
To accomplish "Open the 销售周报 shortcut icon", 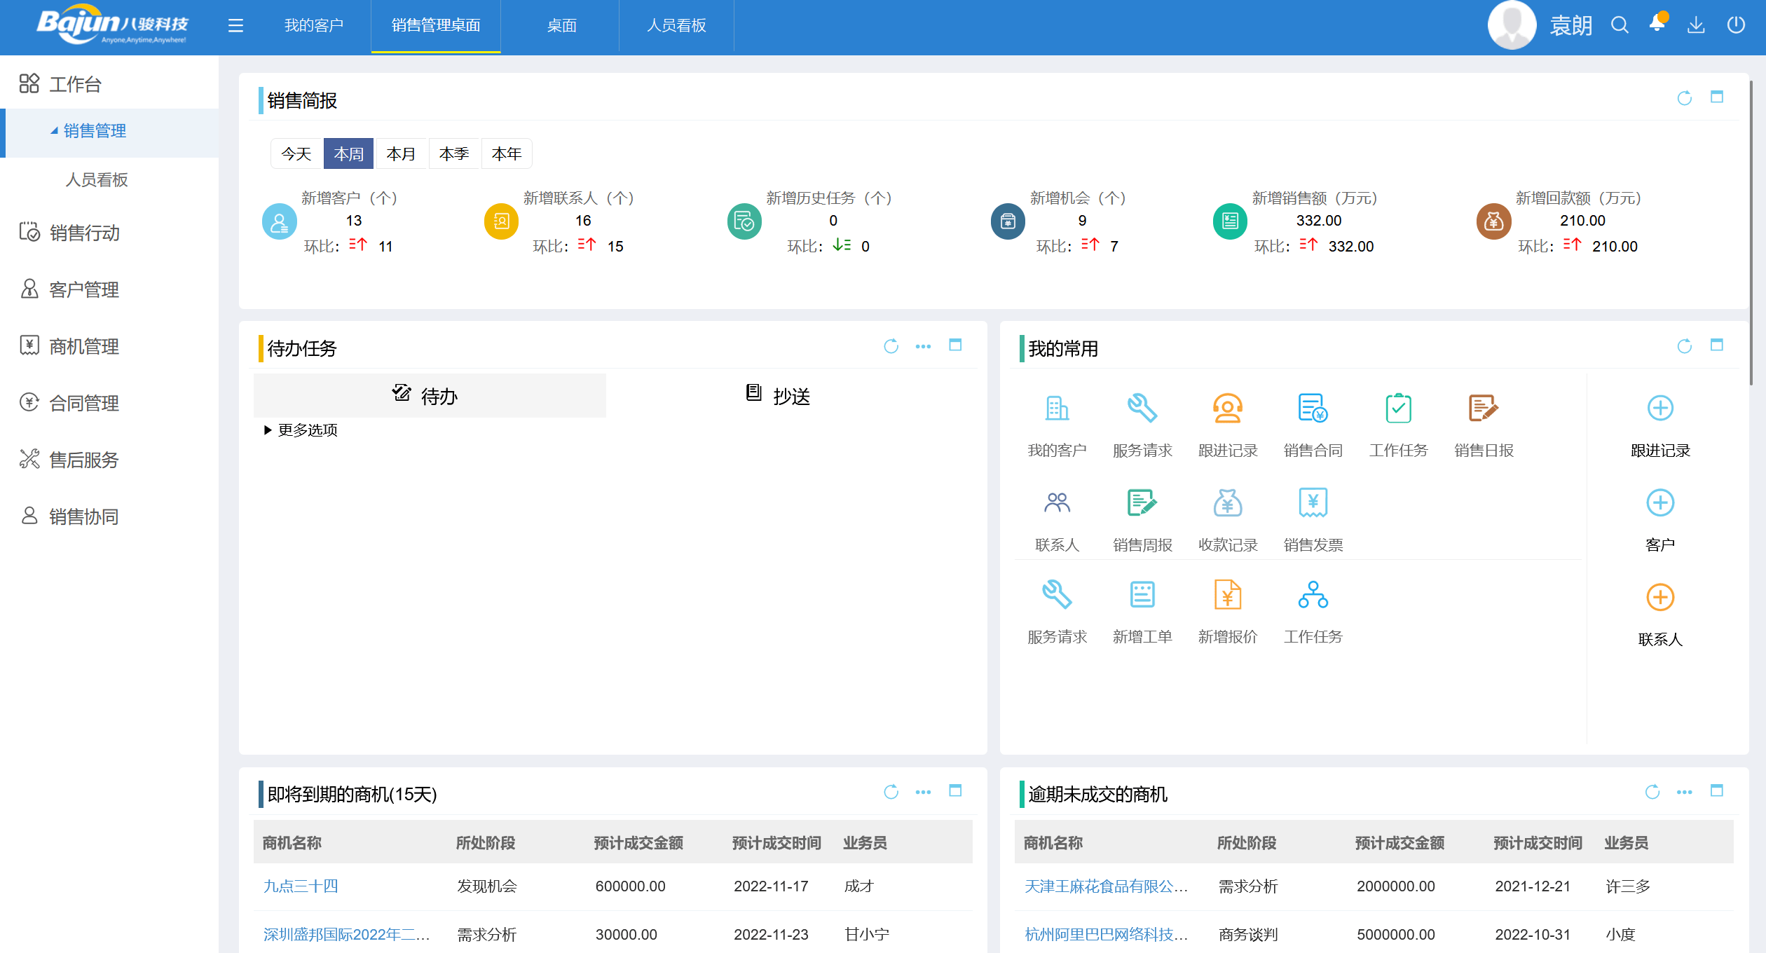I will pyautogui.click(x=1142, y=502).
